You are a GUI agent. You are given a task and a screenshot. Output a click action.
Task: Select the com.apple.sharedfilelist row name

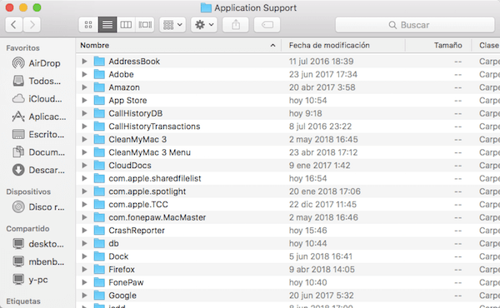click(x=155, y=178)
